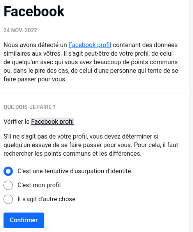
Task: Choose the radio circle for 'Il s'agit d'autre chose'
Action: coord(8,199)
